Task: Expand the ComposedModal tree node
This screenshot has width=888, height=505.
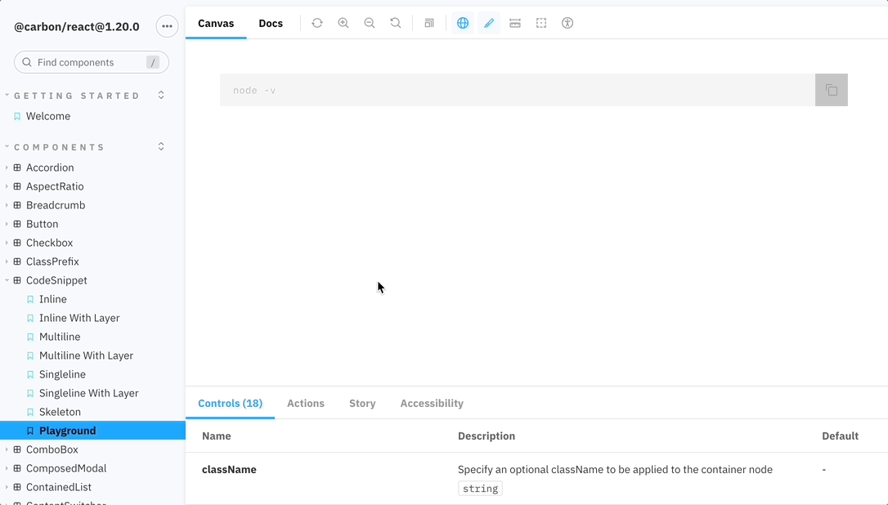Action: [x=7, y=468]
